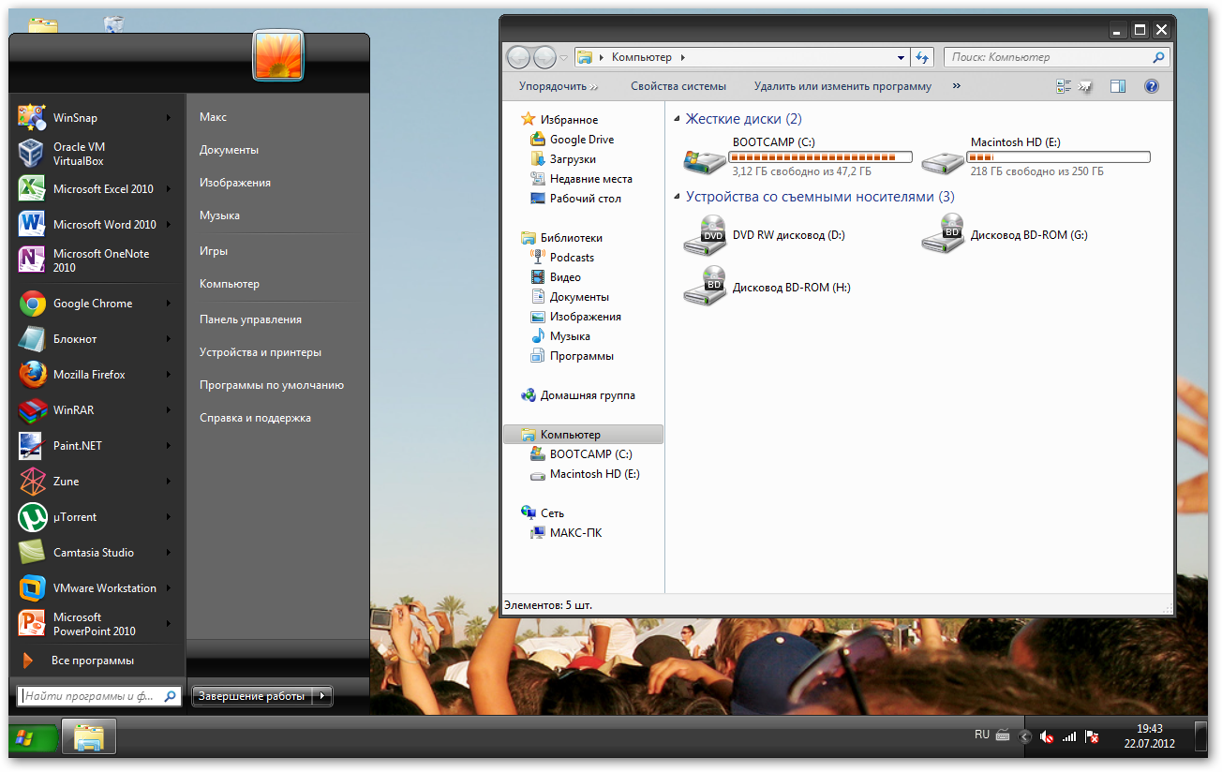The image size is (1222, 772).
Task: Open address bar history dropdown
Action: point(902,57)
